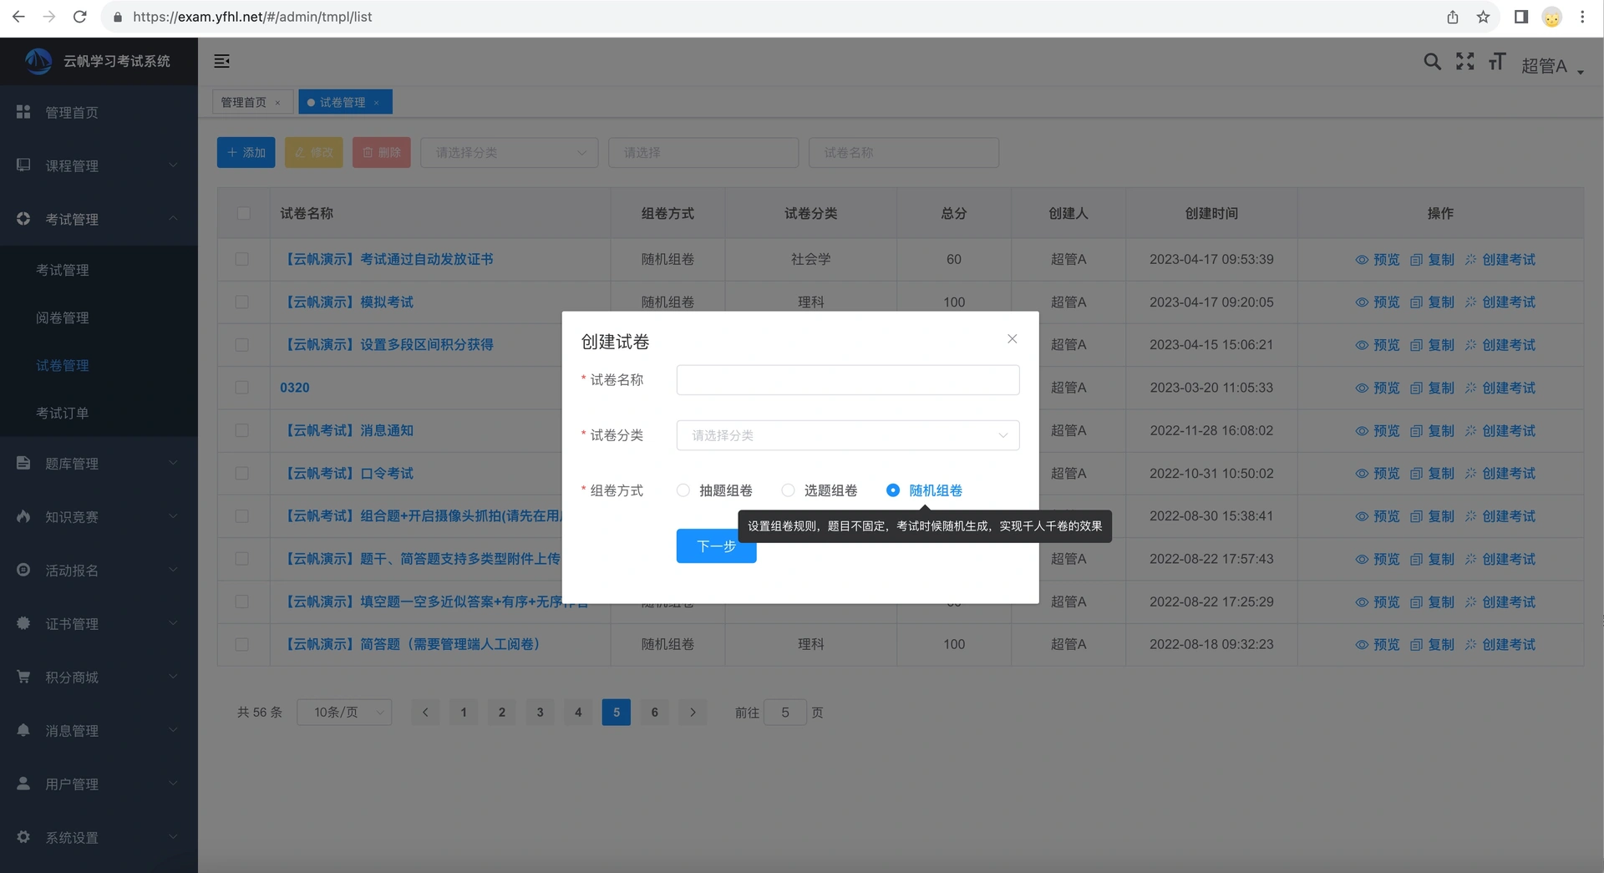Open the browser profile avatar
This screenshot has height=873, width=1604.
1551,17
